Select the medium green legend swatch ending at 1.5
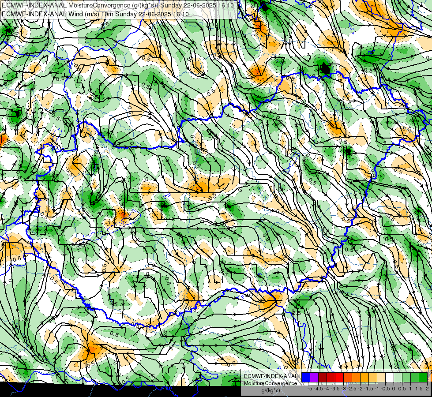 [415, 378]
